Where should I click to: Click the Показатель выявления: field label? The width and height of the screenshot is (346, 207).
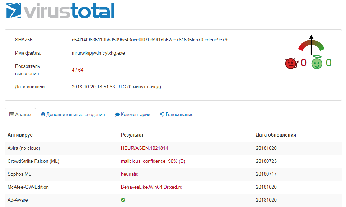coord(28,70)
